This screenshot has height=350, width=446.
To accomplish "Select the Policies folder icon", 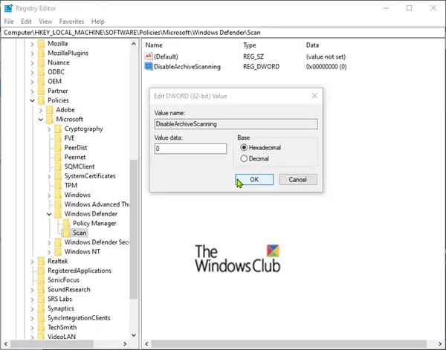I will click(41, 100).
